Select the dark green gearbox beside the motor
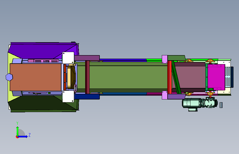 [210, 102]
